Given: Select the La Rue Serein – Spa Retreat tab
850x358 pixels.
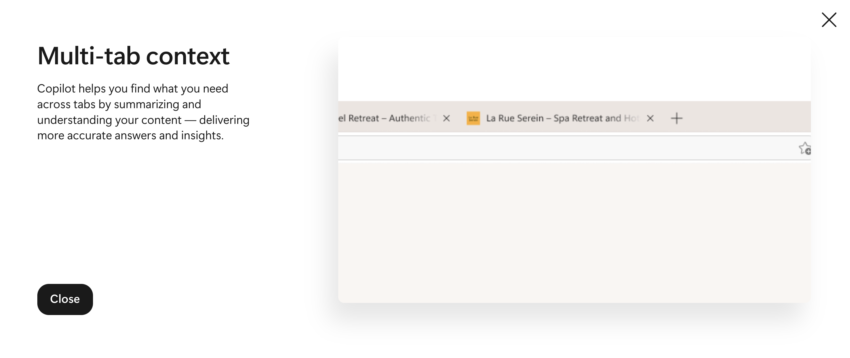Looking at the screenshot, I should (x=561, y=118).
